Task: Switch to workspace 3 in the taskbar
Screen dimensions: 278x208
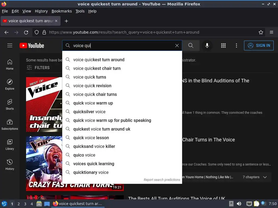Action: click(x=25, y=204)
